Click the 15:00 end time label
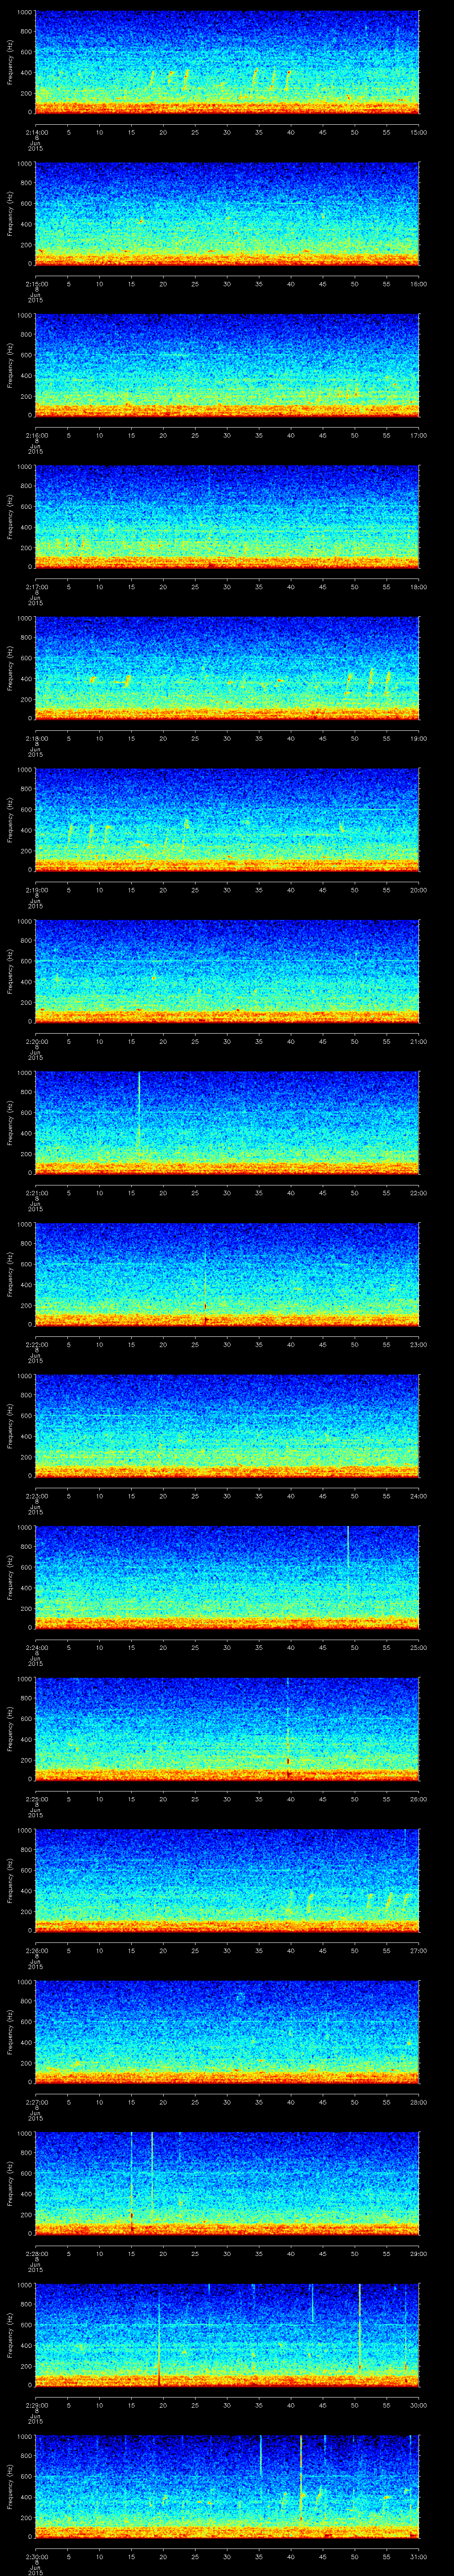 [419, 132]
